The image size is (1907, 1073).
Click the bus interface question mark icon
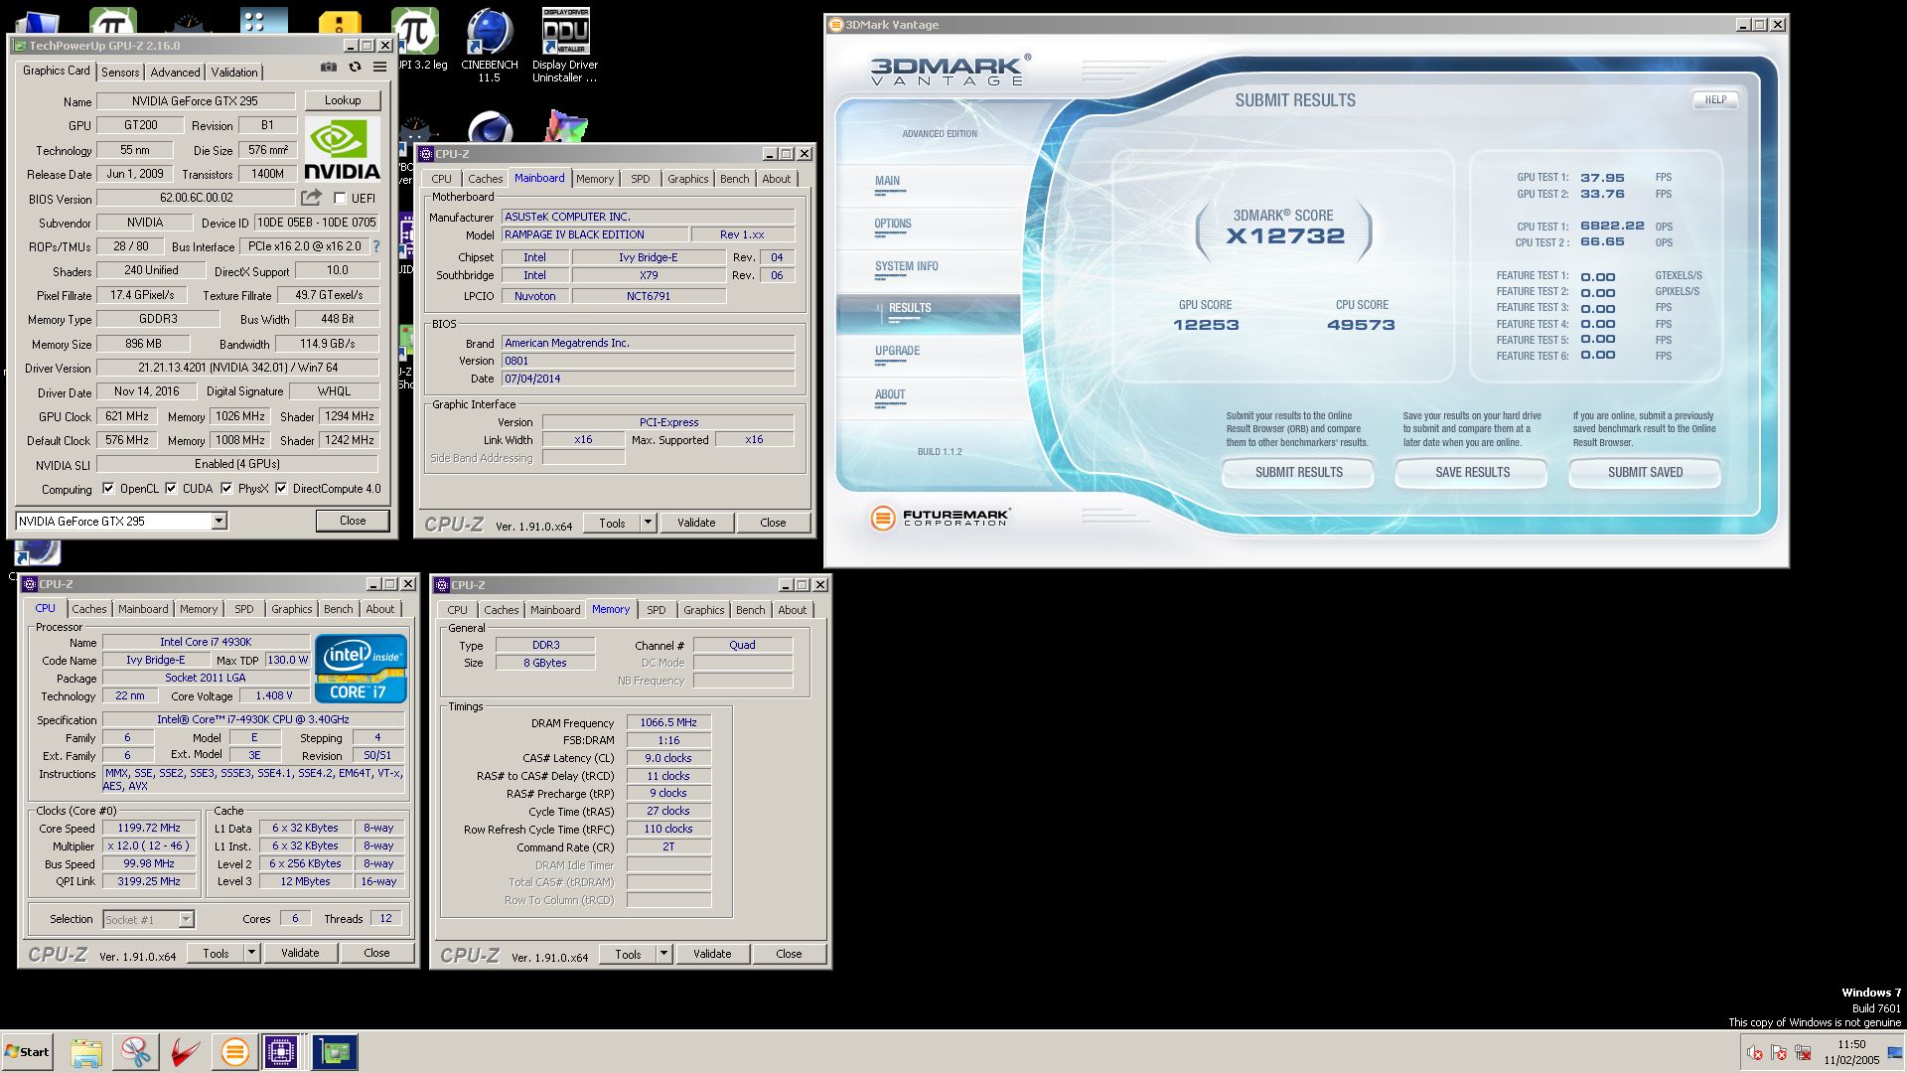(x=376, y=246)
